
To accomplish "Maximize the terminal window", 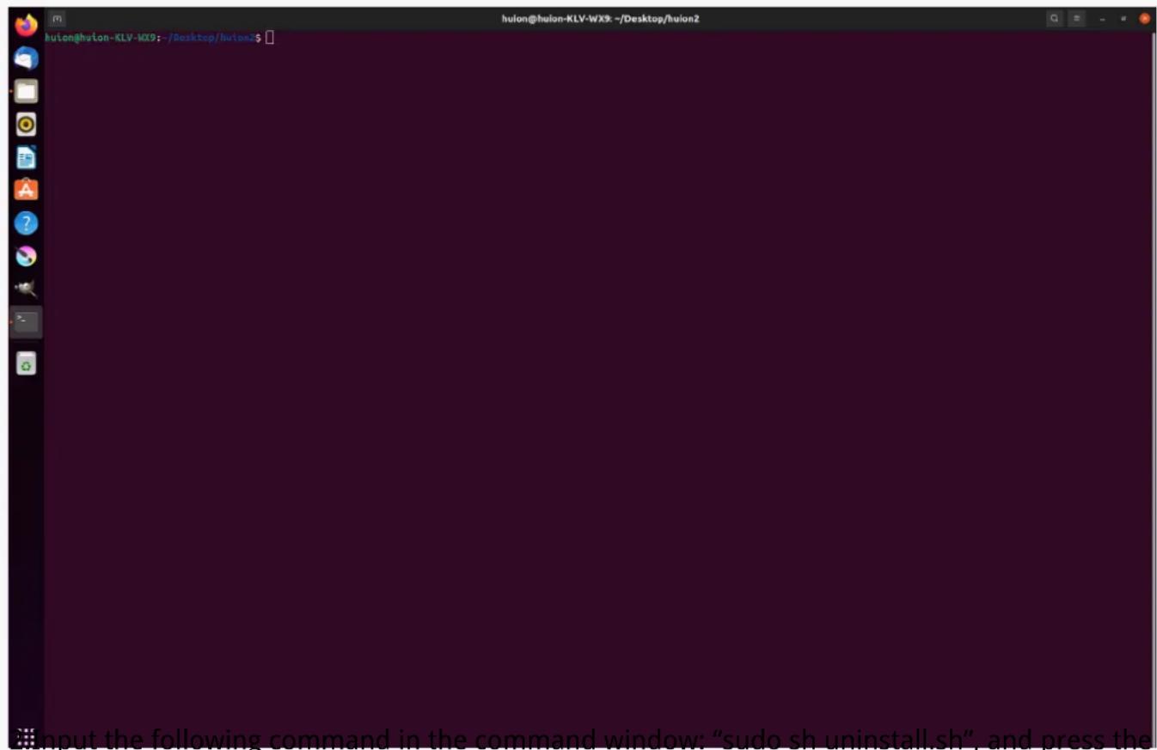I will point(1123,19).
